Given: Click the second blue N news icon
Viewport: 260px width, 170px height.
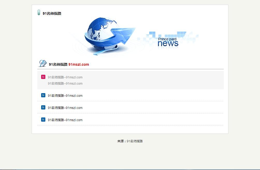Looking at the screenshot, I should pyautogui.click(x=43, y=107).
